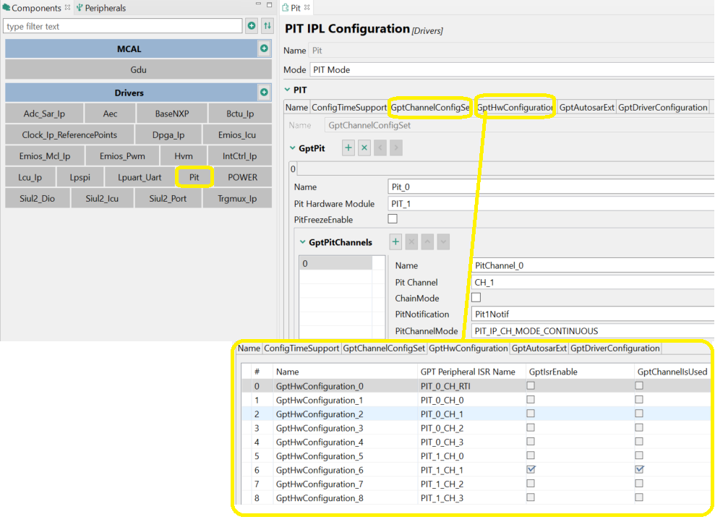
Task: Edit the GptPit Name field Pit_0
Action: coord(552,187)
